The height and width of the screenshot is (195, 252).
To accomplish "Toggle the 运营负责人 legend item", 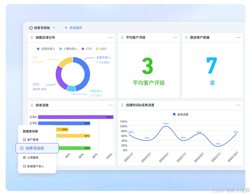I will click(x=46, y=49).
